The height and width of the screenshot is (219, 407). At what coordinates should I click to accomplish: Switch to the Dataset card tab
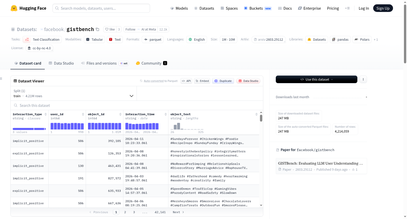click(x=27, y=63)
